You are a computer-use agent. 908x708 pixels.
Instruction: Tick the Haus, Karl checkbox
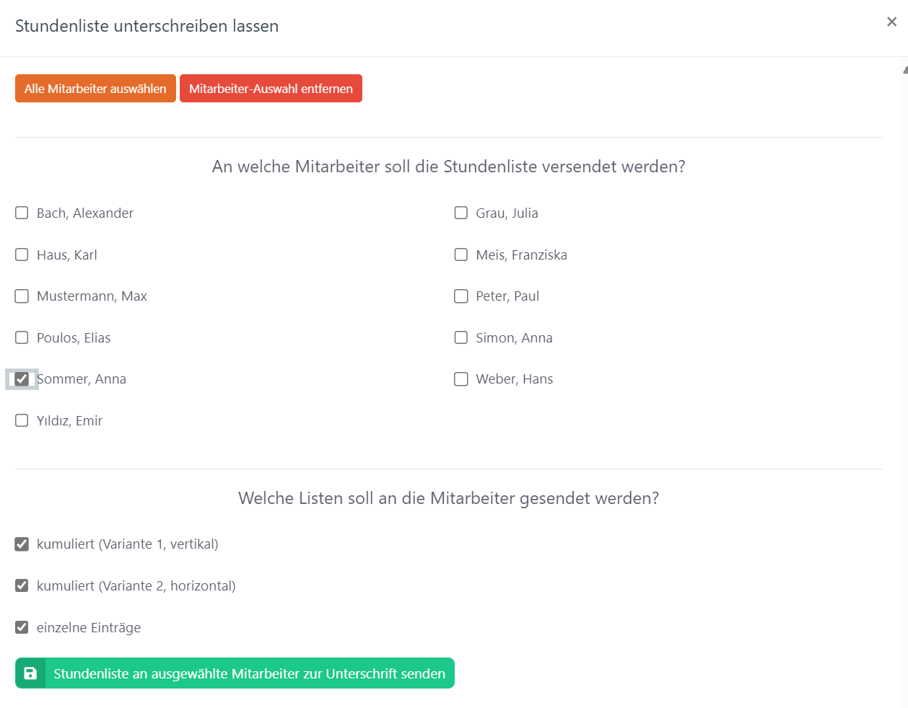(22, 255)
